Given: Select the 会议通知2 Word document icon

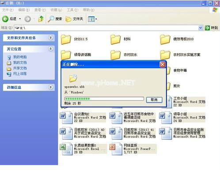Looking at the screenshot, I should [66, 118].
